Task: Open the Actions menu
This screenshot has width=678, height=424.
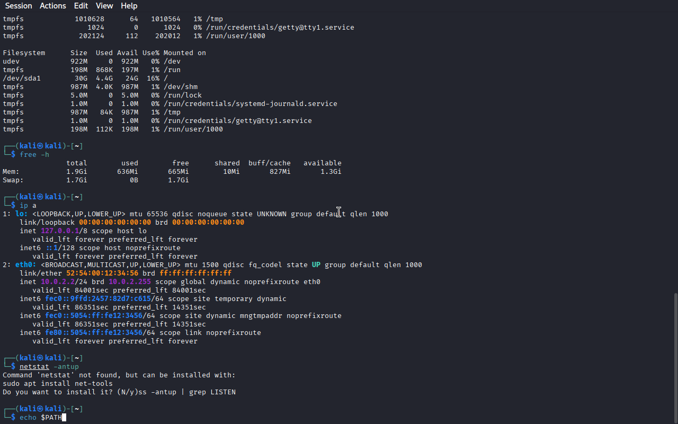Action: coord(53,6)
